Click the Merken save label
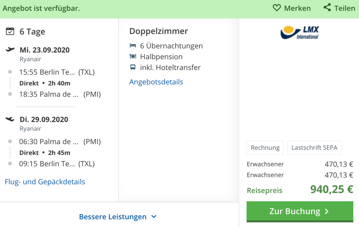Image resolution: width=359 pixels, height=227 pixels. 297,8
